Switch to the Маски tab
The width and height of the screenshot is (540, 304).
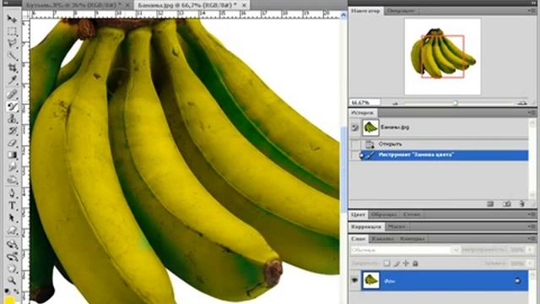tap(397, 226)
